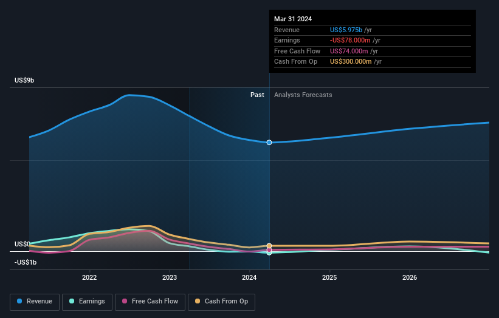Click the 2022 x-axis label
Screen dimensions: 499x318
(x=89, y=278)
